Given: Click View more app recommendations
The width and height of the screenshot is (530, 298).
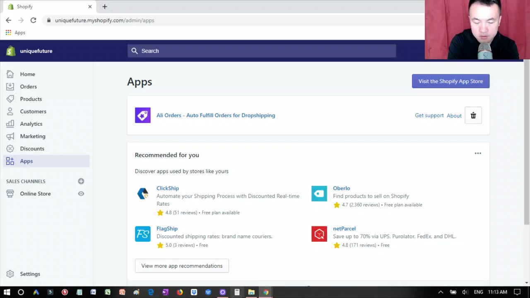Looking at the screenshot, I should tap(182, 266).
